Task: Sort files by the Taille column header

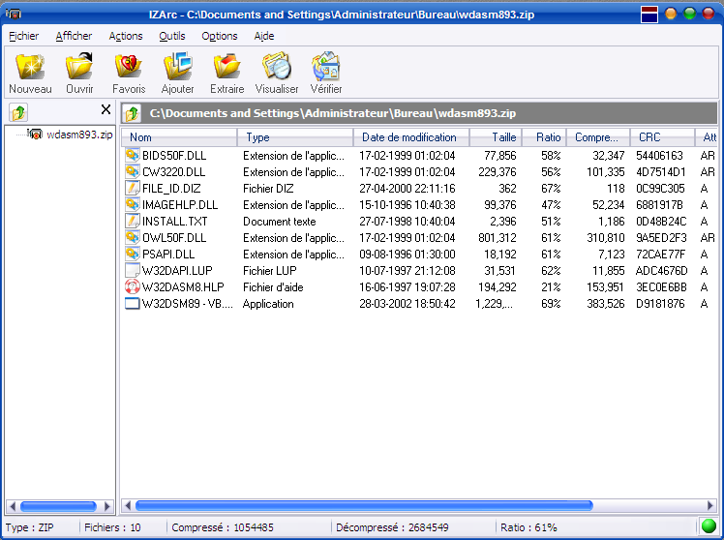Action: point(496,137)
